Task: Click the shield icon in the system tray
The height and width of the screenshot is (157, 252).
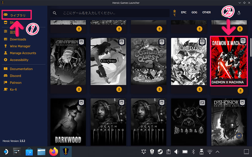Action: click(152, 152)
